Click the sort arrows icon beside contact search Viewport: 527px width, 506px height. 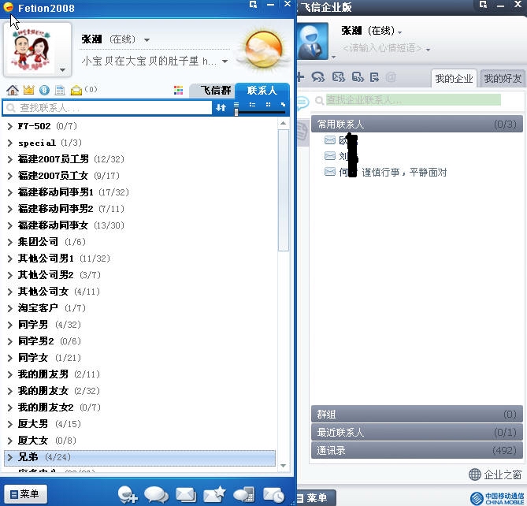pyautogui.click(x=221, y=108)
